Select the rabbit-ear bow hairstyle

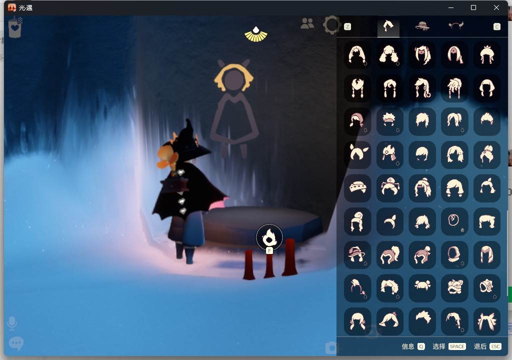(x=357, y=155)
